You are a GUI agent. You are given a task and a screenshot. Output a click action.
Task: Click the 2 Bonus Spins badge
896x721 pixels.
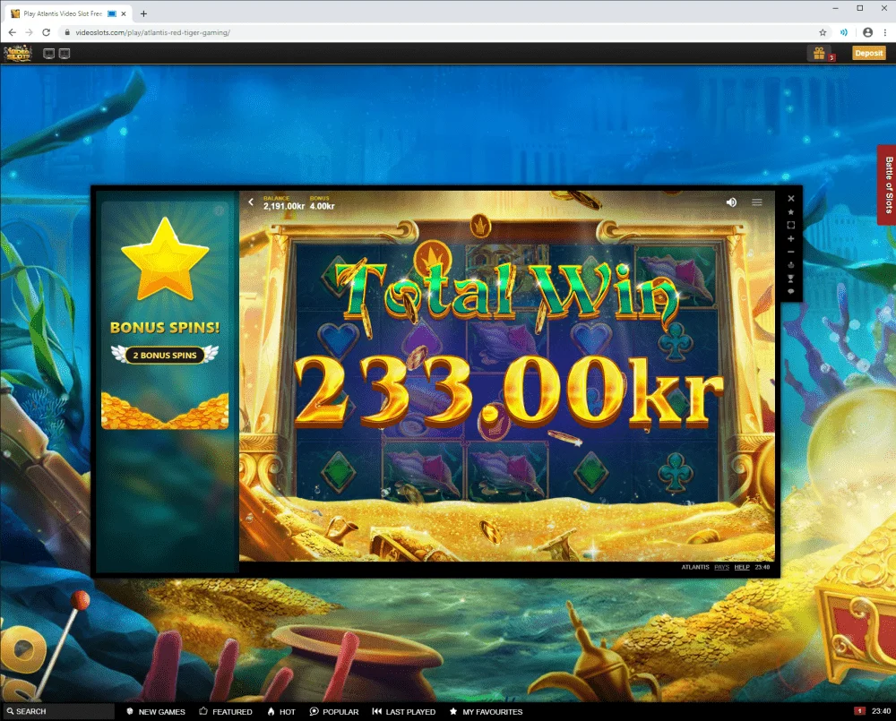[x=165, y=355]
